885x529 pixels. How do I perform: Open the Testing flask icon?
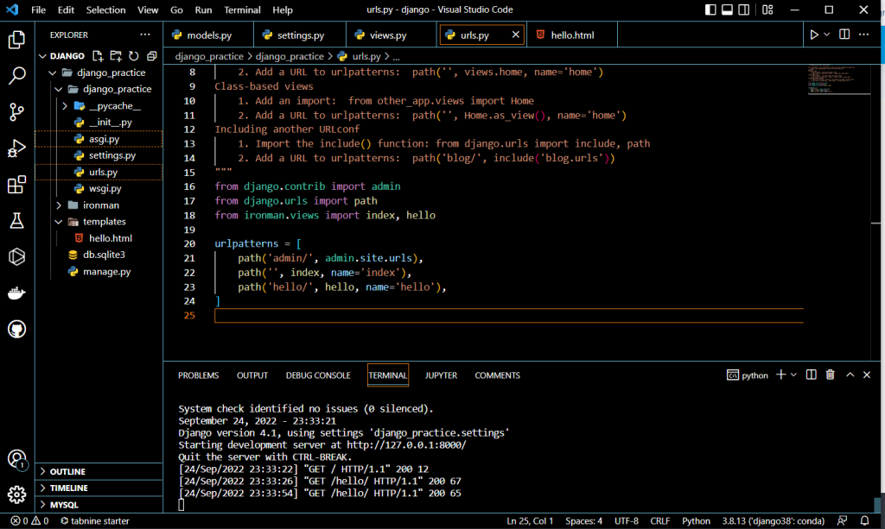(16, 221)
